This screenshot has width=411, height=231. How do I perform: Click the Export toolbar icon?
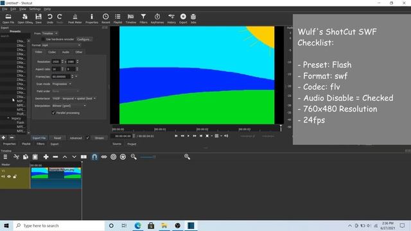[183, 19]
